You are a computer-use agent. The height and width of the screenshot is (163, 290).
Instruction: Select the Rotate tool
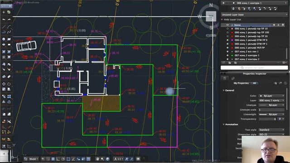(9, 84)
